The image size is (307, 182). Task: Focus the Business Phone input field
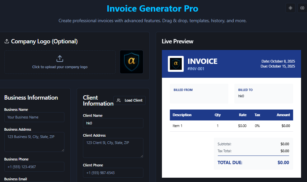34,167
